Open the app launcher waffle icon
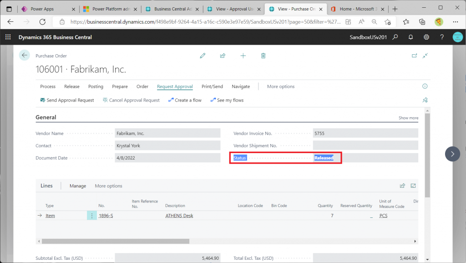Image resolution: width=466 pixels, height=263 pixels. (x=8, y=37)
